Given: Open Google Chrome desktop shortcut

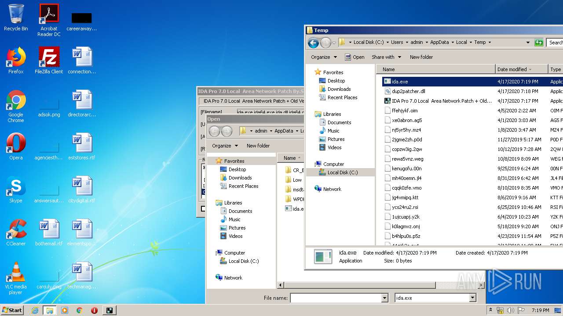Looking at the screenshot, I should pos(16,106).
